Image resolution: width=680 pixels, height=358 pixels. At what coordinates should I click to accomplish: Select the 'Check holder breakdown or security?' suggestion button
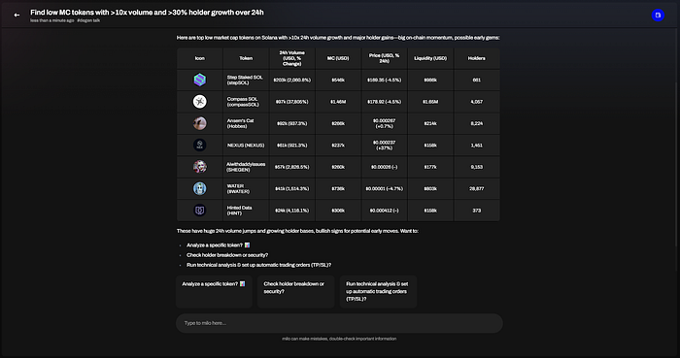[295, 291]
